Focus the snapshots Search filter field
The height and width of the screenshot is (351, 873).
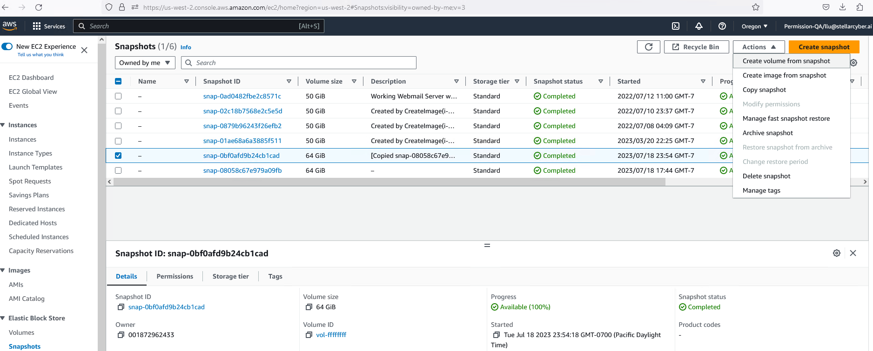pyautogui.click(x=302, y=63)
